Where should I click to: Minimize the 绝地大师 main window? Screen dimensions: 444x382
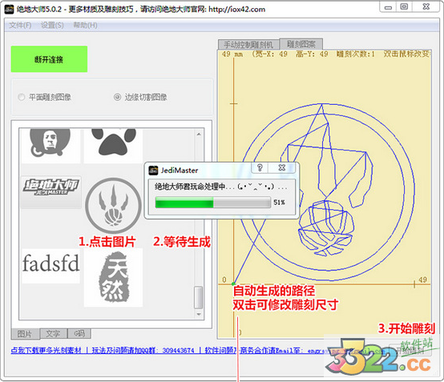point(389,7)
